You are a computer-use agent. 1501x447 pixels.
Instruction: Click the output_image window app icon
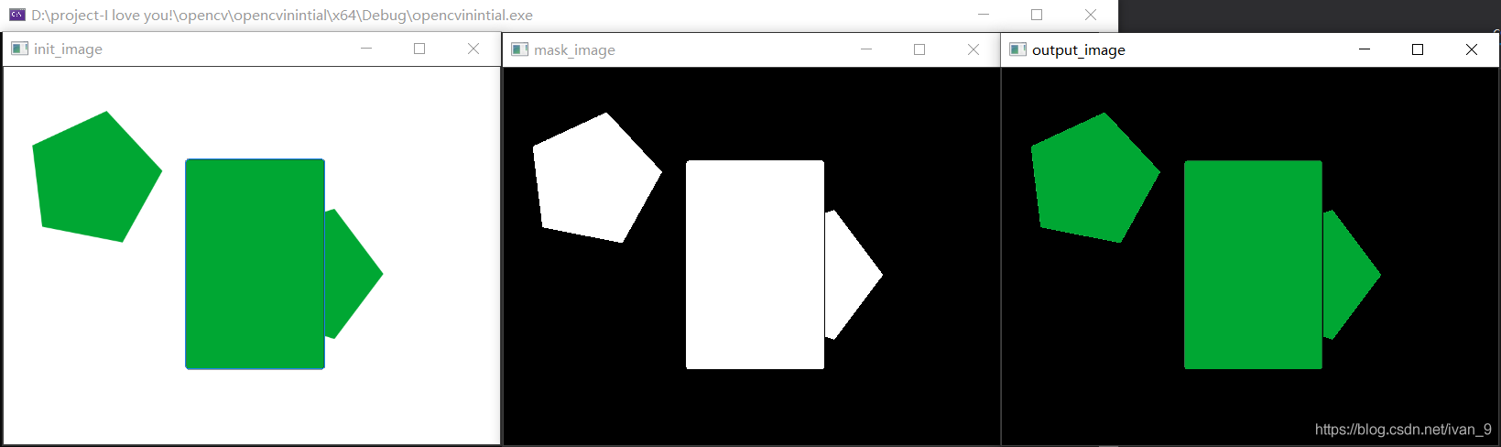[1017, 49]
